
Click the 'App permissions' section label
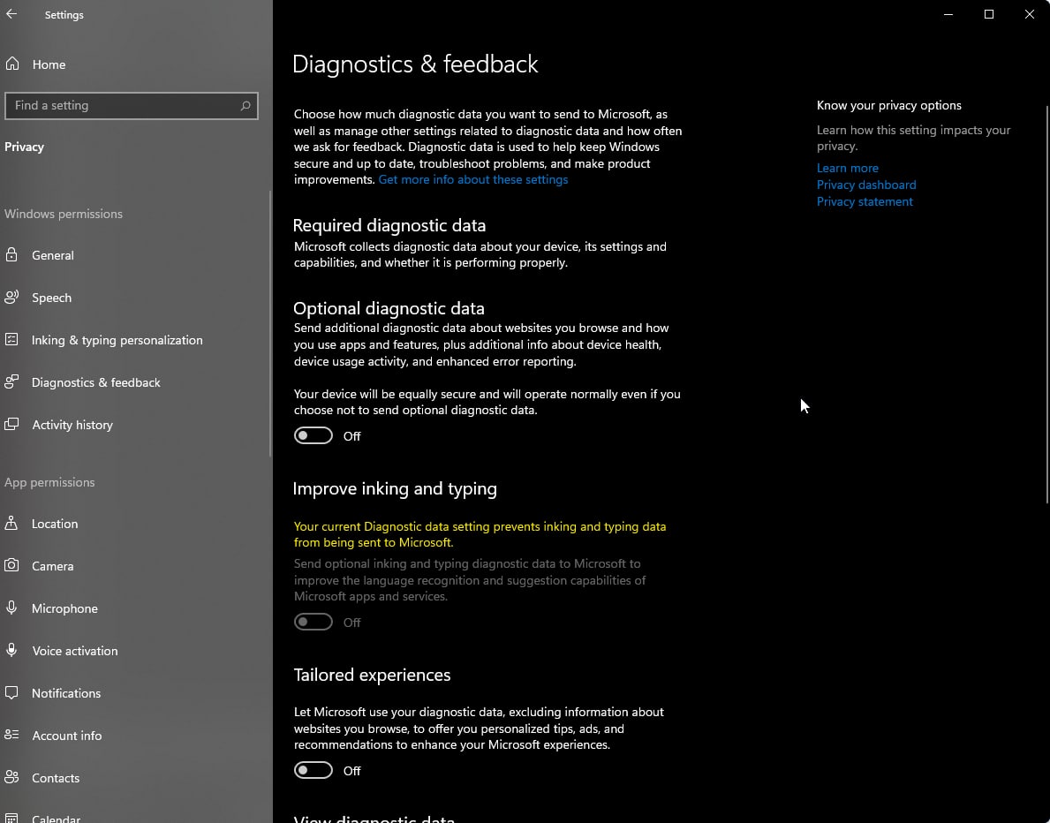(x=49, y=482)
